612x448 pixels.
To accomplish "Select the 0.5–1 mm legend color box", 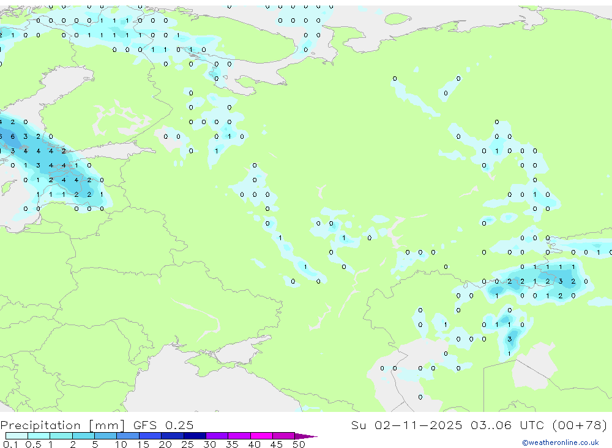I will pyautogui.click(x=39, y=436).
